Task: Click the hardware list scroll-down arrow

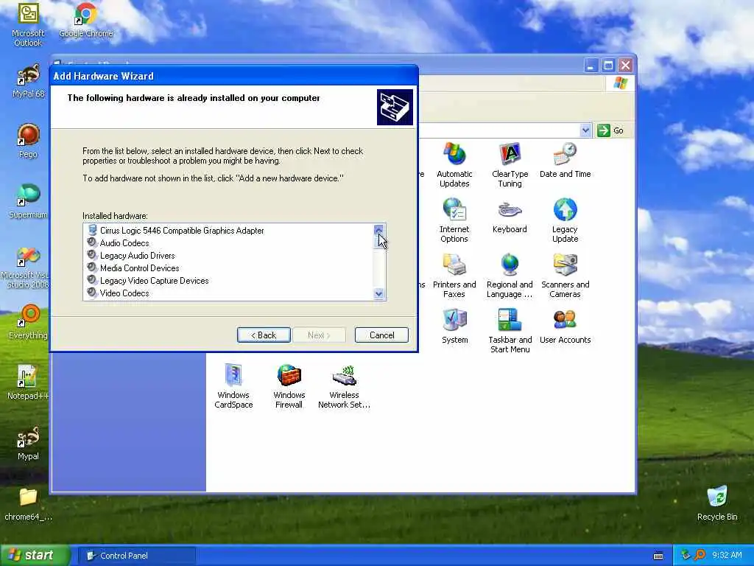Action: click(379, 293)
